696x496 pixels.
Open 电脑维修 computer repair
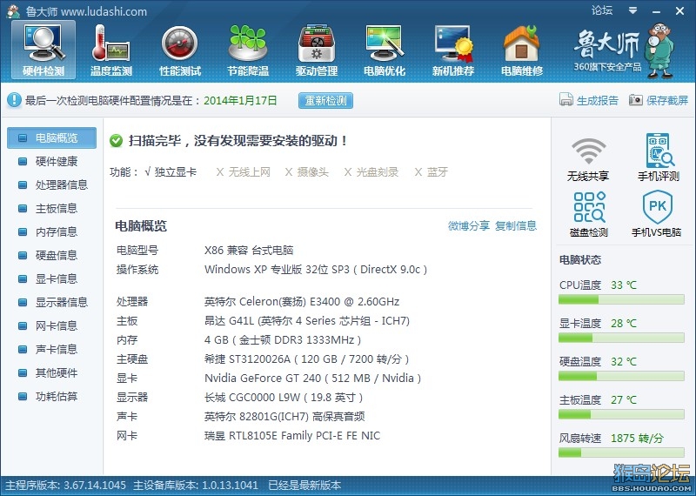(x=522, y=50)
